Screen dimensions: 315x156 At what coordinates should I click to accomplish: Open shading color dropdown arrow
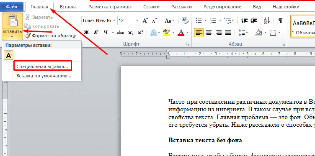[266, 33]
